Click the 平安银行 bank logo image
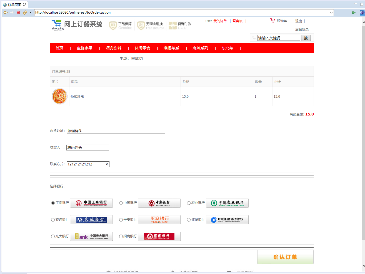The image size is (365, 274). pyautogui.click(x=159, y=220)
